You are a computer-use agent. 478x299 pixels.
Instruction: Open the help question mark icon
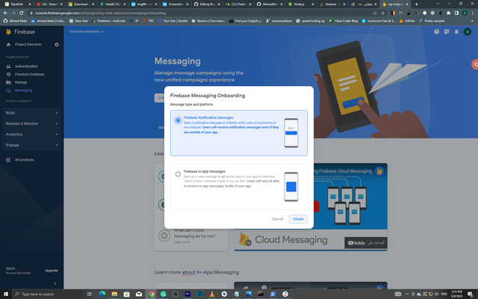pyautogui.click(x=436, y=31)
